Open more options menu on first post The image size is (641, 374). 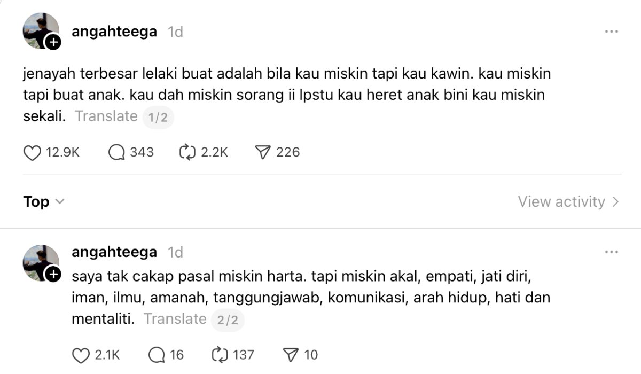[611, 32]
